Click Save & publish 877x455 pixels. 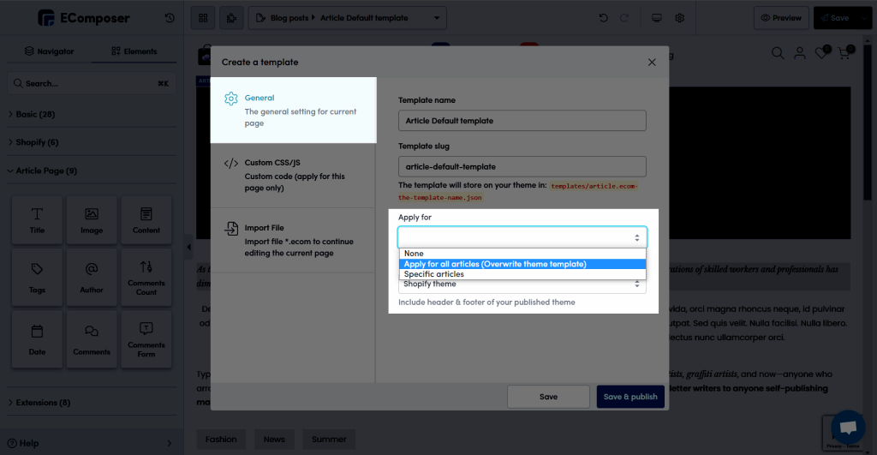tap(630, 397)
